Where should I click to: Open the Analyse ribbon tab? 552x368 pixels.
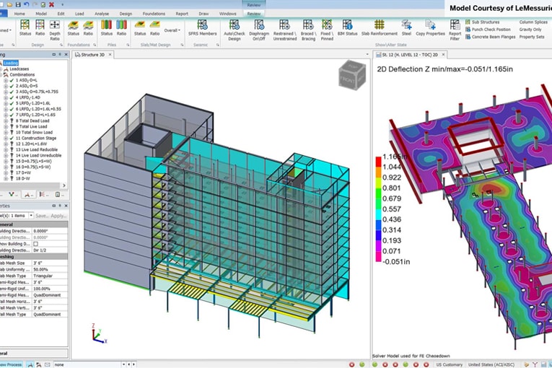(x=100, y=14)
